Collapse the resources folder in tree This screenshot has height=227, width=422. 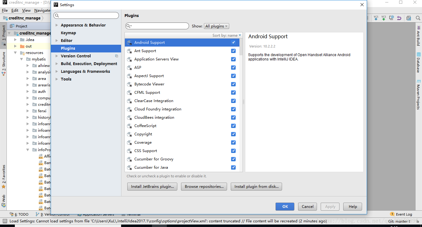point(15,53)
